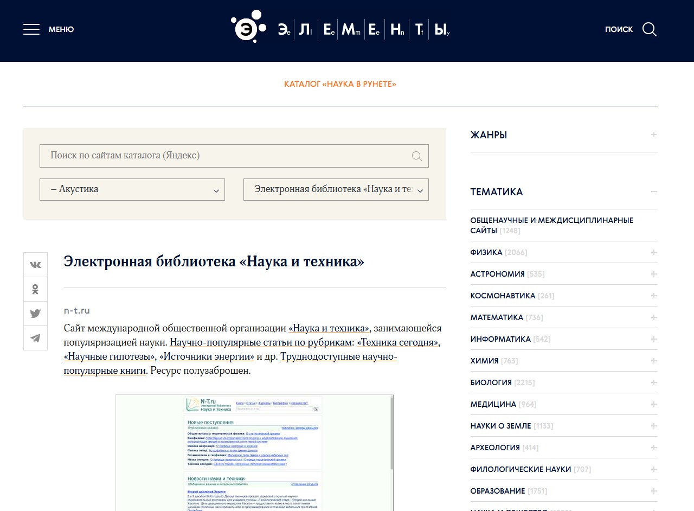This screenshot has height=511, width=694.
Task: Open the Космонавтика category
Action: click(503, 296)
